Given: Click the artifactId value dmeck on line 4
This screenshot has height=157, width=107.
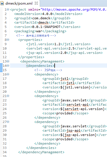Looking at the screenshot, I should point(43,22).
